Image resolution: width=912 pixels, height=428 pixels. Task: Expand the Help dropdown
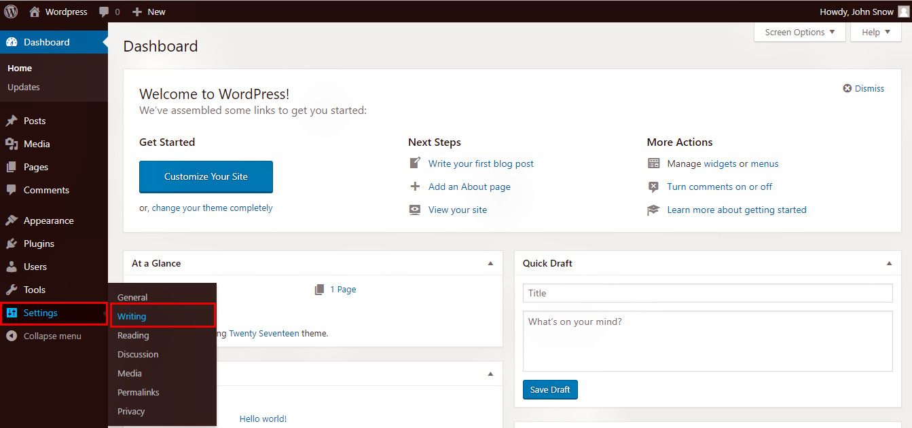pyautogui.click(x=875, y=31)
